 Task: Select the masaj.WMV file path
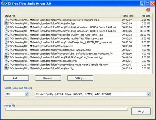tap(42, 61)
